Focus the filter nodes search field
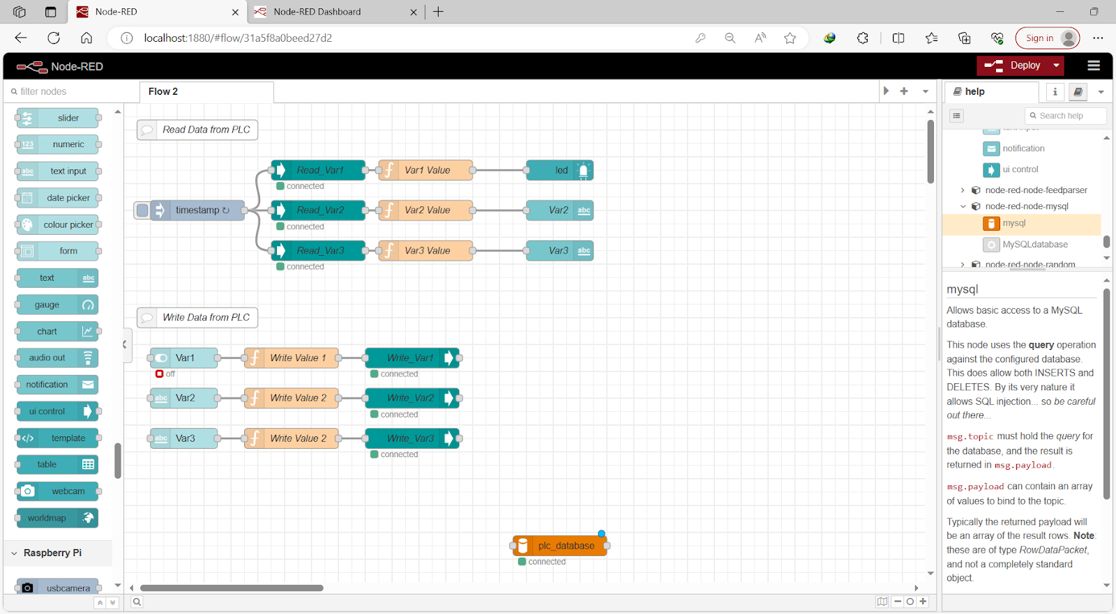This screenshot has width=1116, height=614. 72,91
